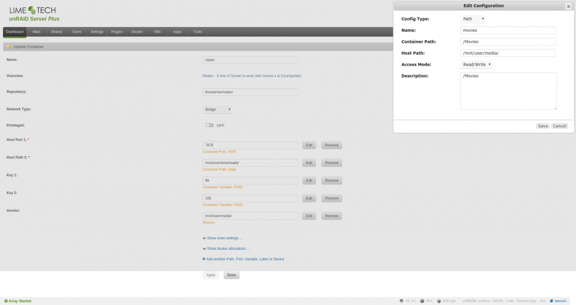Click Apply at the bottom
The height and width of the screenshot is (305, 576).
[211, 275]
